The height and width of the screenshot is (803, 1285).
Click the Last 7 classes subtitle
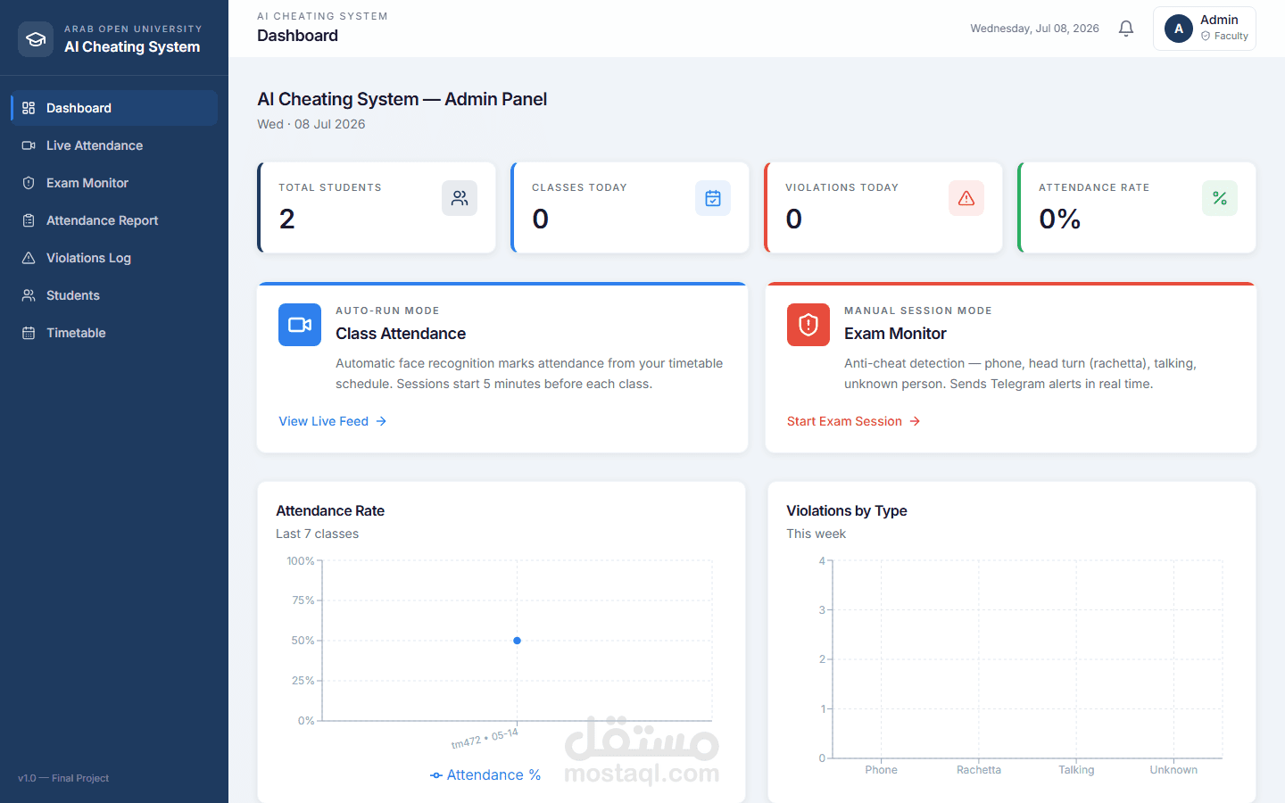coord(318,534)
